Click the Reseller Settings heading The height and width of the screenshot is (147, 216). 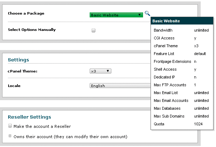[30, 117]
